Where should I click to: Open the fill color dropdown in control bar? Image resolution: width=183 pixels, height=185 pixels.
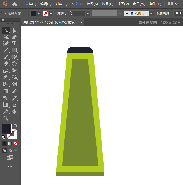[39, 13]
